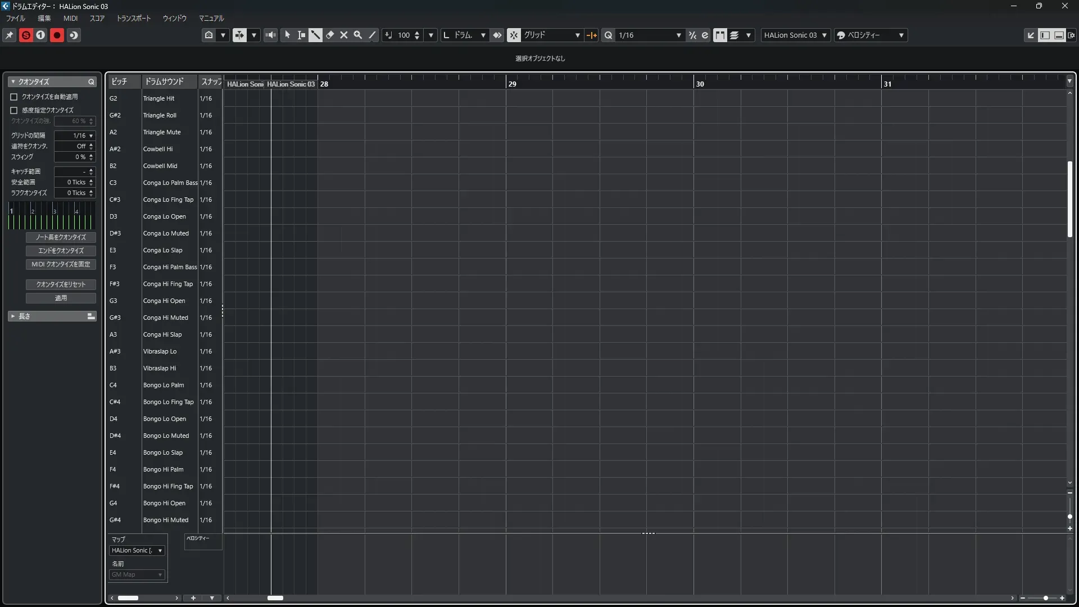Check the 感度指定クオンタイズ checkbox
The image size is (1079, 607).
click(14, 110)
